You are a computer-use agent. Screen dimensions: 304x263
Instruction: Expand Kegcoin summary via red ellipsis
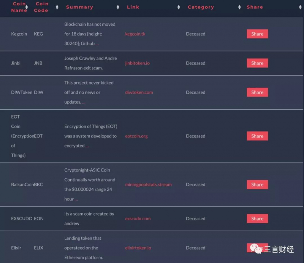pyautogui.click(x=97, y=44)
